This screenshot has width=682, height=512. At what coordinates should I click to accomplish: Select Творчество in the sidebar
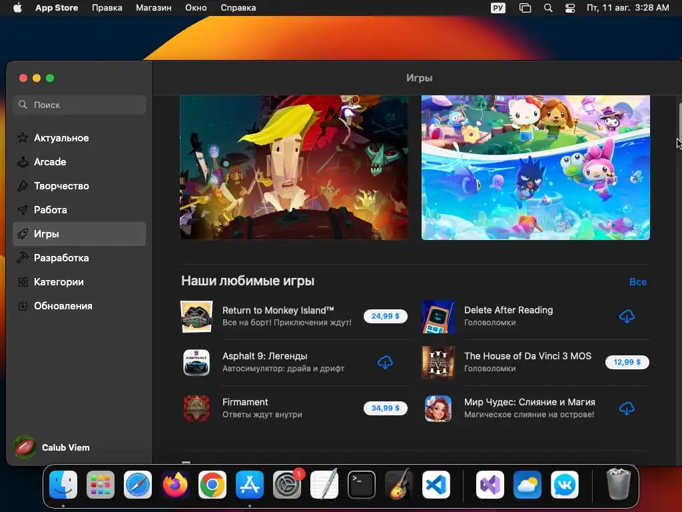point(79,186)
